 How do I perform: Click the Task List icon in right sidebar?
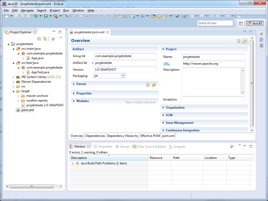click(261, 46)
